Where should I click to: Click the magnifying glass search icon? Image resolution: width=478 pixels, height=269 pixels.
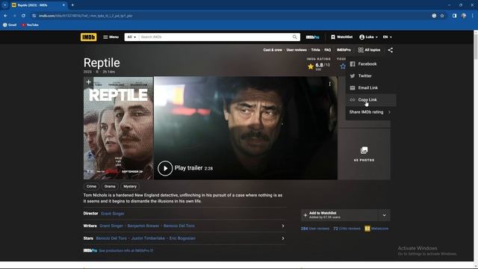pos(295,37)
